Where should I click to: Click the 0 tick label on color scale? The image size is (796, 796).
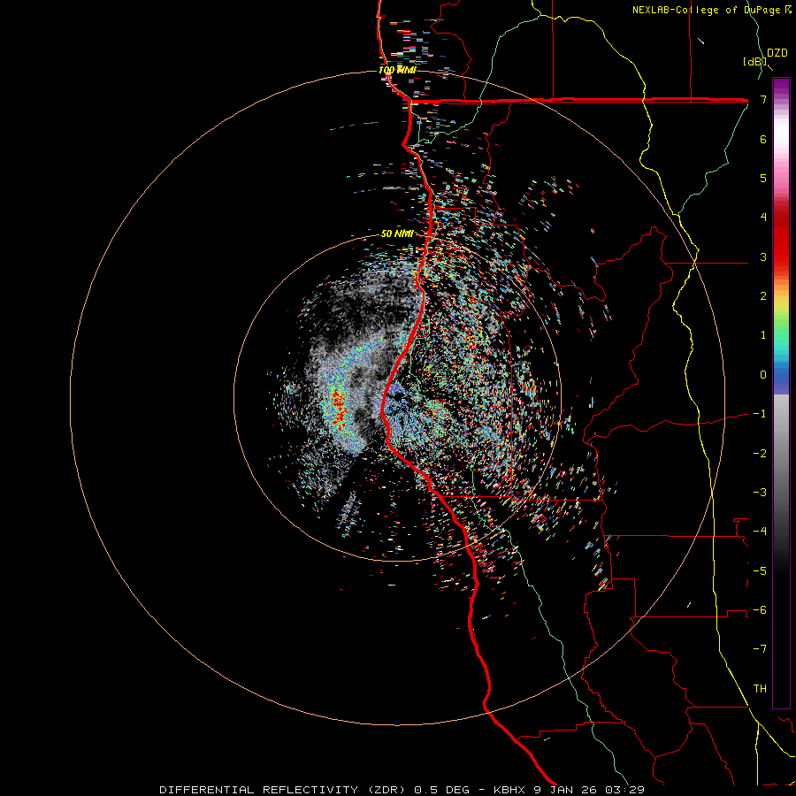coord(763,375)
